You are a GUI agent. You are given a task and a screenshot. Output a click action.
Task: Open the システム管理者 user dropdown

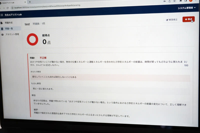tap(186, 8)
